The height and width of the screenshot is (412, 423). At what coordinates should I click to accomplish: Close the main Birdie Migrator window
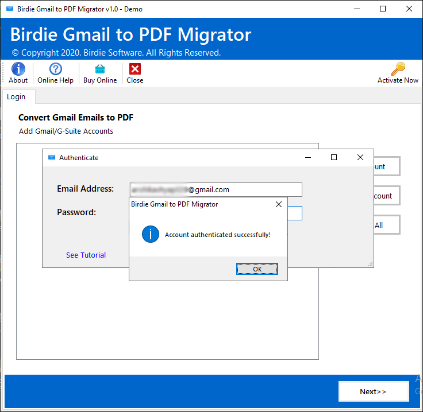tap(409, 9)
